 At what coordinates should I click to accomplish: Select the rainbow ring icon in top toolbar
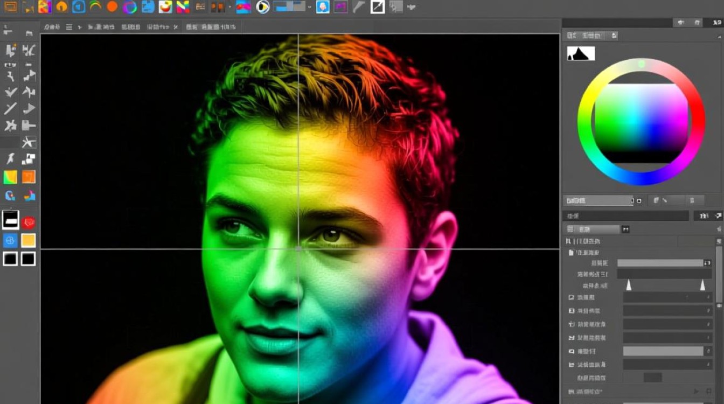(x=130, y=7)
